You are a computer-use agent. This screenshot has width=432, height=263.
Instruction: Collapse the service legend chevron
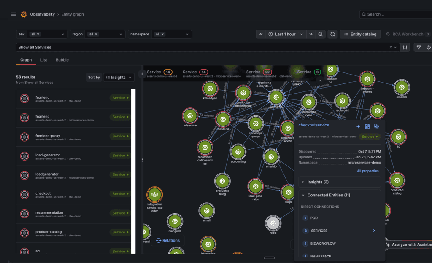(320, 81)
